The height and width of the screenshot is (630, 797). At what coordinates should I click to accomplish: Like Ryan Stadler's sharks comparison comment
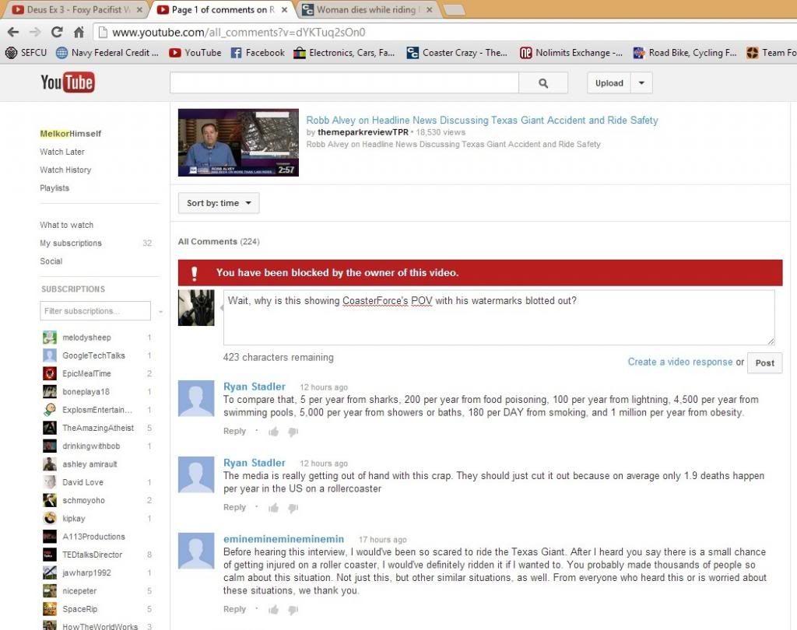pyautogui.click(x=273, y=432)
